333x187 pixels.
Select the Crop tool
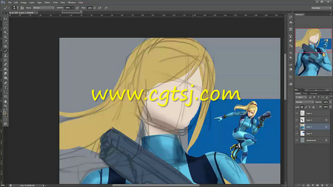[5, 37]
